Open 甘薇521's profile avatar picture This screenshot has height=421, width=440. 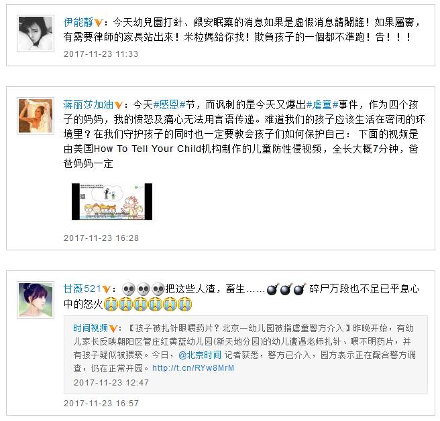pyautogui.click(x=36, y=300)
